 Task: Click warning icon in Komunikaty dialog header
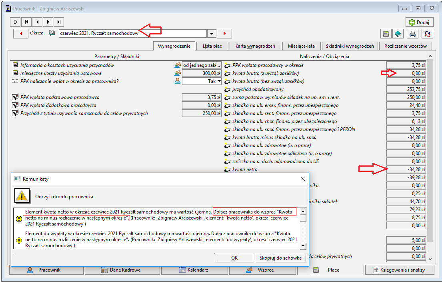coord(22,196)
